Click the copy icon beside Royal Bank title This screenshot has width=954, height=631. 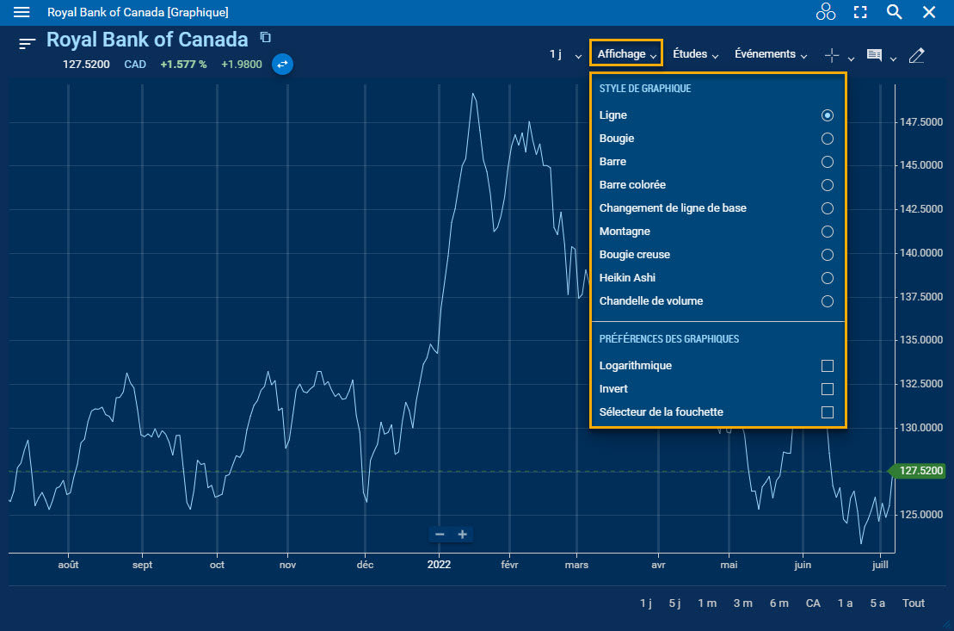[x=266, y=37]
